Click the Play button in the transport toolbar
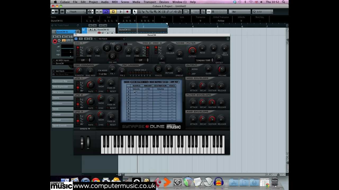The width and height of the screenshot is (339, 190). pos(120,12)
